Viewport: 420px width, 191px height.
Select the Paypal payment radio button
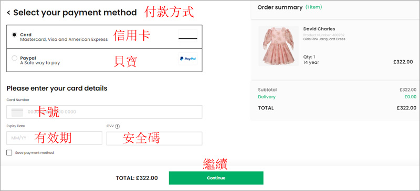point(15,58)
